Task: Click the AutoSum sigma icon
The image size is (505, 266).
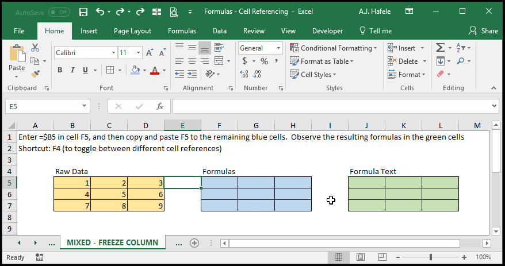Action: [x=440, y=48]
